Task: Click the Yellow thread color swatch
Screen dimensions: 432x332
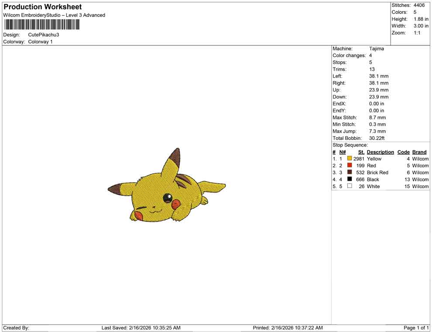Action: (349, 159)
